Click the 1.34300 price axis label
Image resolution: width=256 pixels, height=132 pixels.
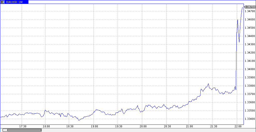coord(250,45)
